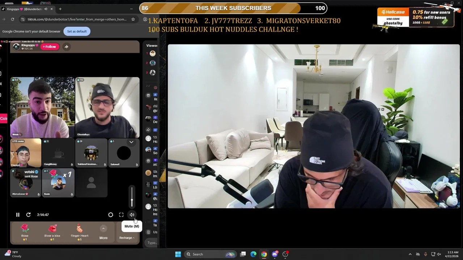Send a Rose gift
The image size is (463, 260).
click(x=25, y=232)
